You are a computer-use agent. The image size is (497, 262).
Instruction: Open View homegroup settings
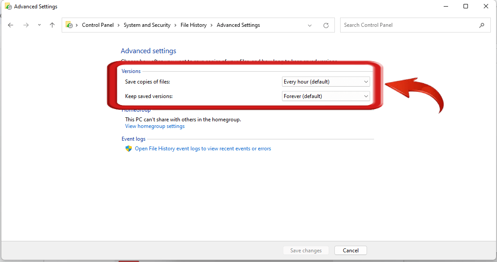[x=154, y=126]
